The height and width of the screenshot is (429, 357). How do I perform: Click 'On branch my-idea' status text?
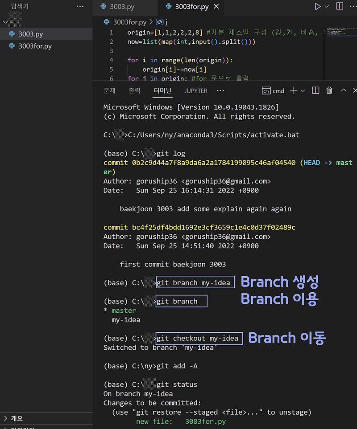[x=138, y=394]
